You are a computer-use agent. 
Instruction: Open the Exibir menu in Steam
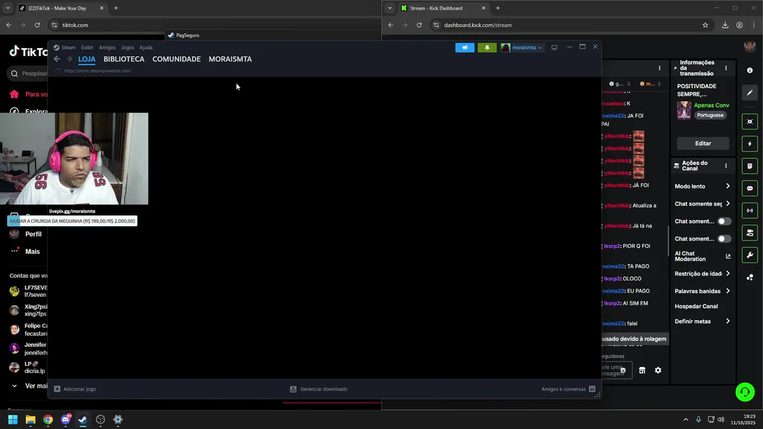[x=87, y=48]
